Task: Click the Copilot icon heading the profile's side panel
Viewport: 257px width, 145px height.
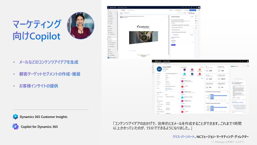Action: (x=232, y=66)
